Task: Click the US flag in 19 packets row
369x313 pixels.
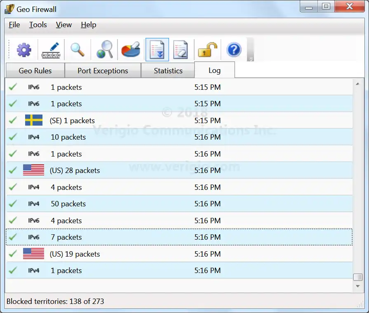Action: 34,254
